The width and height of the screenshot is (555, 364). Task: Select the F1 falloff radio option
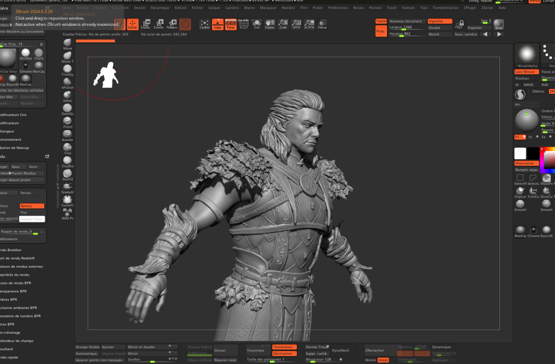[x=520, y=137]
